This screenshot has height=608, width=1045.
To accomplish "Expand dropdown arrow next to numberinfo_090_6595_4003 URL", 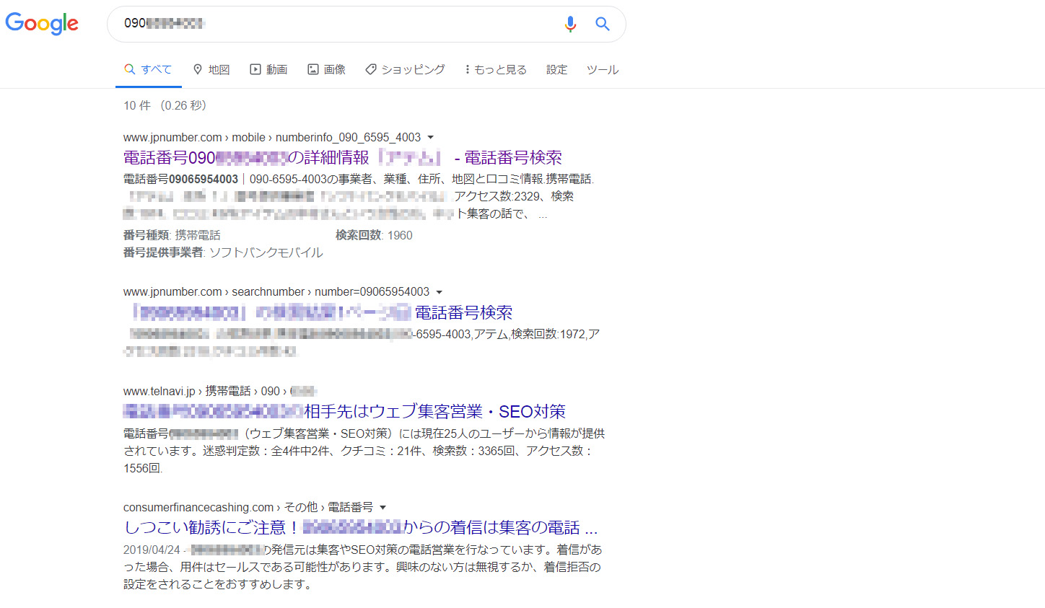I will [431, 137].
